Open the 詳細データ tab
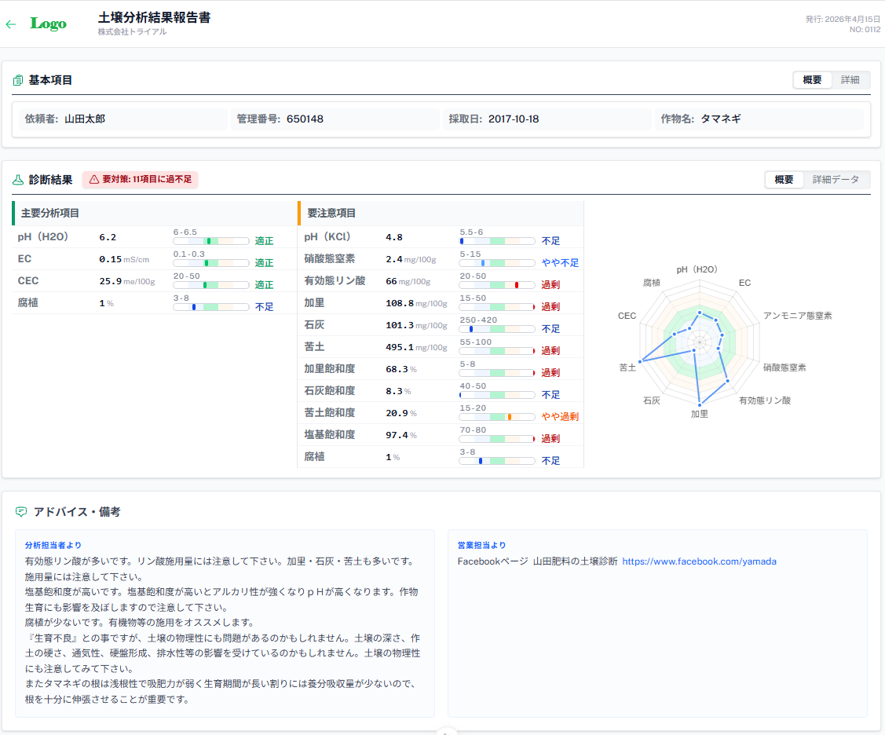Screen dimensions: 885x735 tap(836, 180)
